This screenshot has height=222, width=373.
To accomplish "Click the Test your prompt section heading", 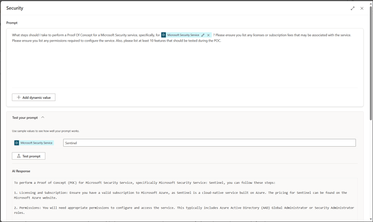I will (25, 118).
